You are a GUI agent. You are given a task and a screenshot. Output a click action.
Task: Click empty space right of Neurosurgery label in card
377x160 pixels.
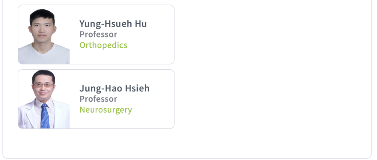coord(153,110)
